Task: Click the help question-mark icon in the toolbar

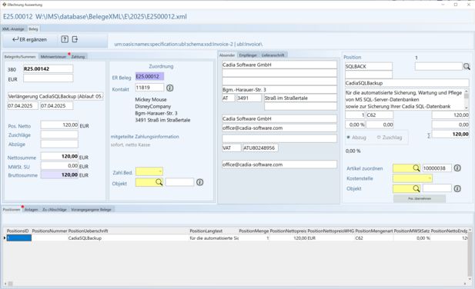Action: tap(65, 39)
